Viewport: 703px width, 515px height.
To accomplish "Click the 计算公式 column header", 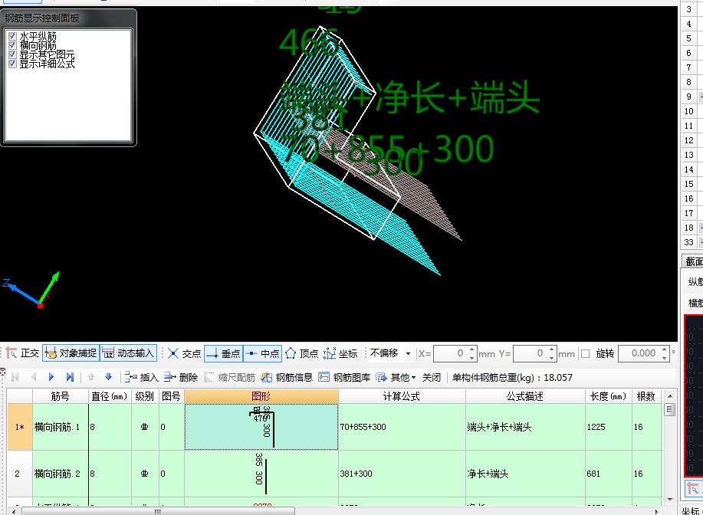I will pos(402,396).
